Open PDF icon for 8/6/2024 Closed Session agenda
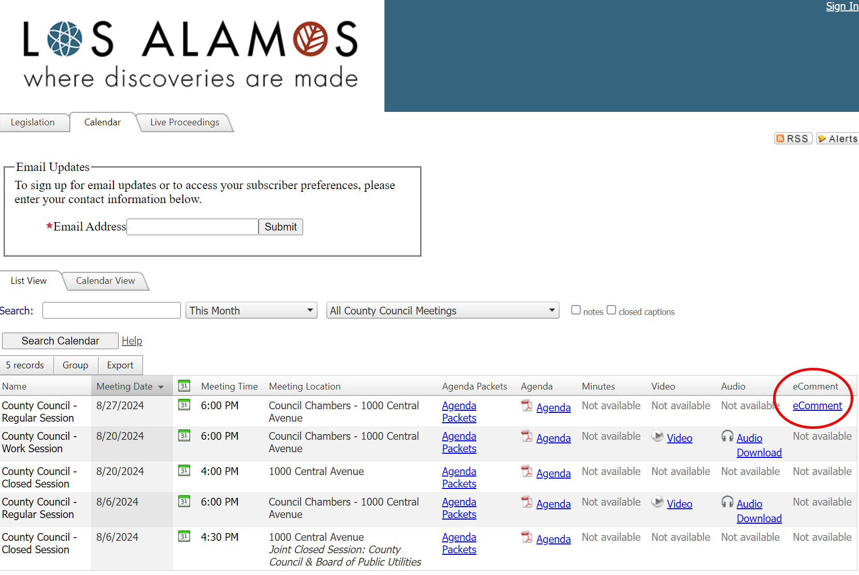The height and width of the screenshot is (575, 859). 527,537
